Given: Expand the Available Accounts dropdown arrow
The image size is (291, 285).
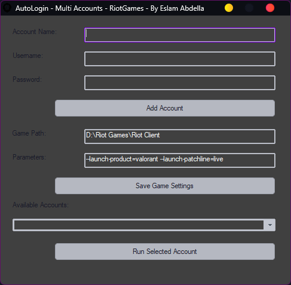Looking at the screenshot, I should (270, 225).
